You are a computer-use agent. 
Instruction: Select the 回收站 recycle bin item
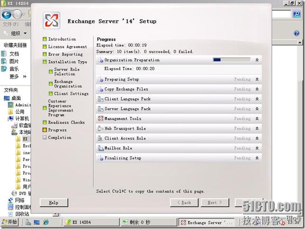(18, 214)
